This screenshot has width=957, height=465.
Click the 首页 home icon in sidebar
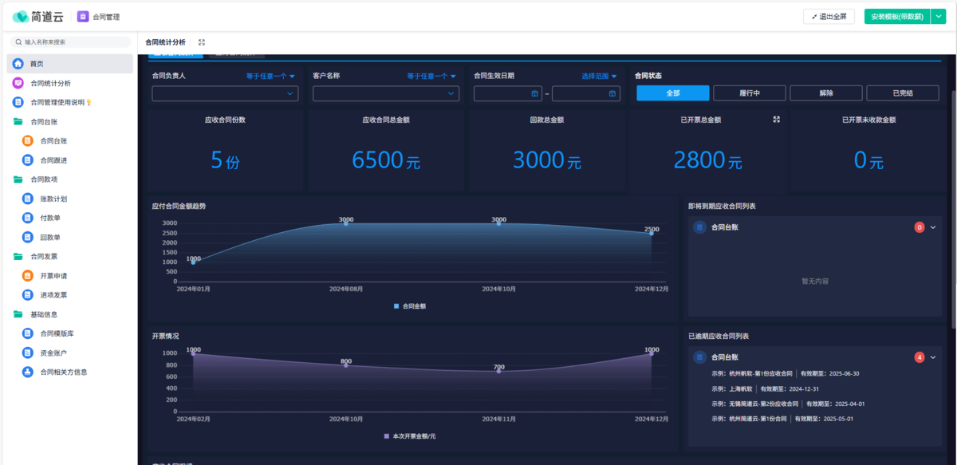click(x=18, y=64)
